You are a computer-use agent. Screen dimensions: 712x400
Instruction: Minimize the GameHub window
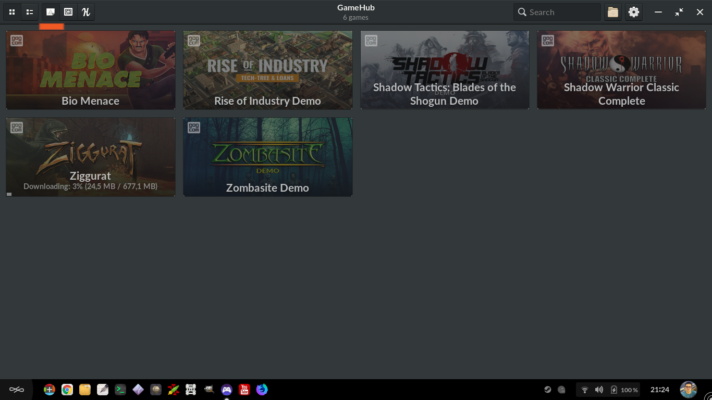coord(658,12)
